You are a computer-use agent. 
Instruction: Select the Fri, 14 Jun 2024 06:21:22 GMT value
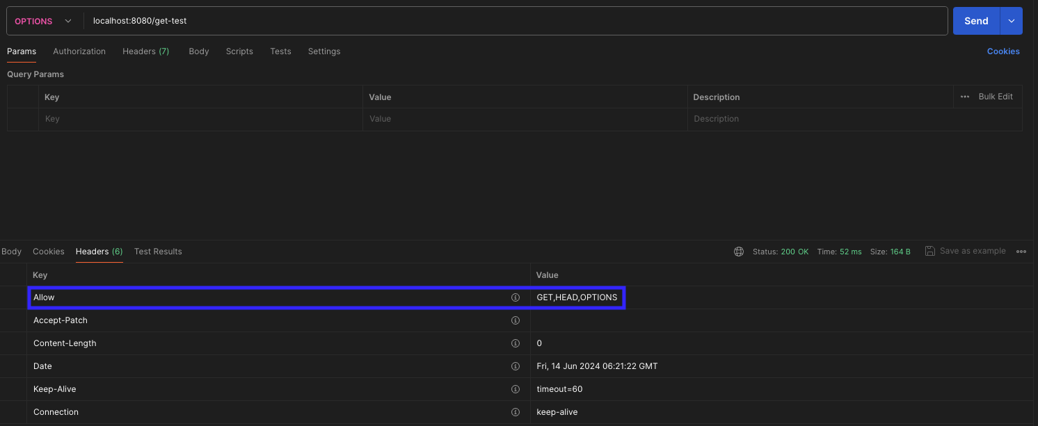pyautogui.click(x=597, y=366)
